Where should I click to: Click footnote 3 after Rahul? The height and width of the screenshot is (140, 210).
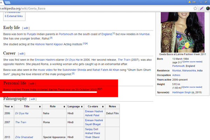tap(51, 38)
